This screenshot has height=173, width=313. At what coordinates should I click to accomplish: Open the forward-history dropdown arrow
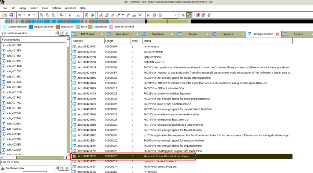click(x=34, y=15)
